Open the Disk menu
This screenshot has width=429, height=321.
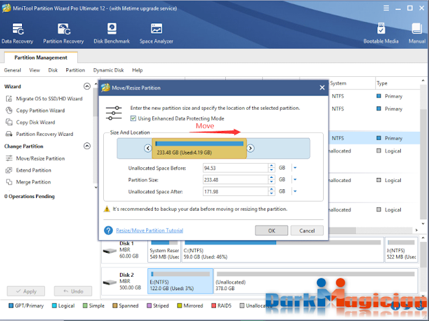(53, 70)
